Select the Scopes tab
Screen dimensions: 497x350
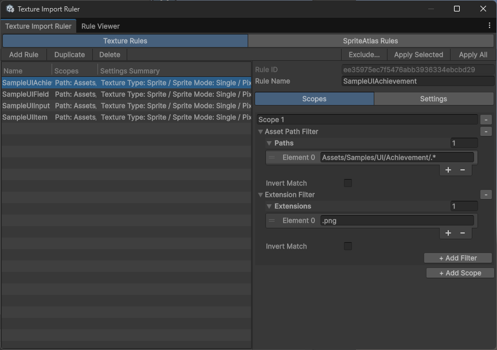click(314, 99)
